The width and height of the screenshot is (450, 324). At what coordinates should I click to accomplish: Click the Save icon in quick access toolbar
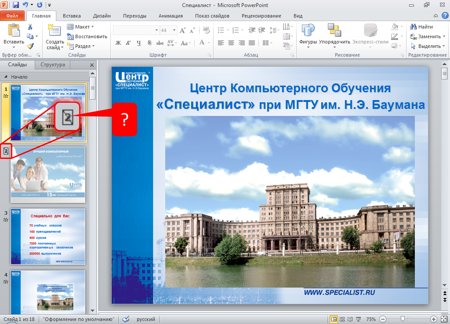(x=16, y=5)
